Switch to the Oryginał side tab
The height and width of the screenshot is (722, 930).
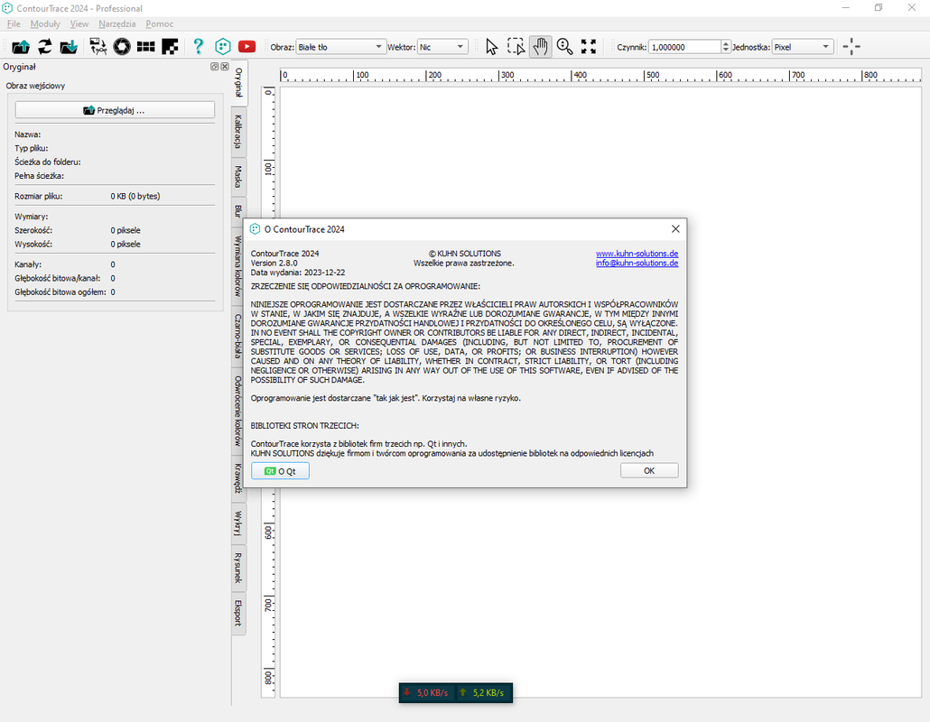coord(239,82)
